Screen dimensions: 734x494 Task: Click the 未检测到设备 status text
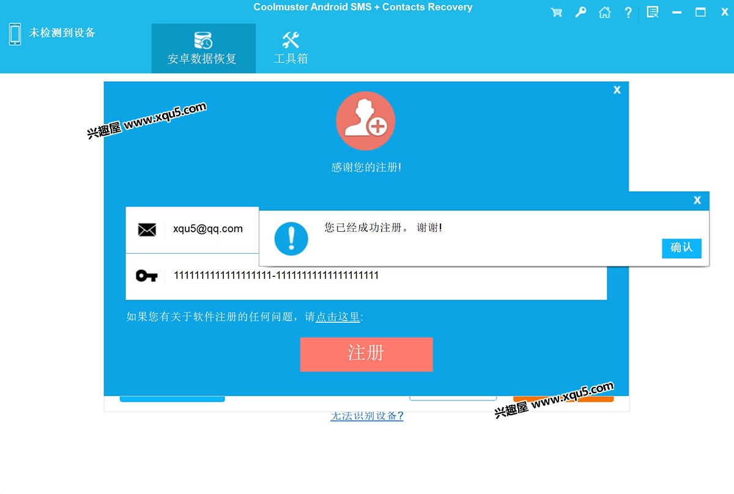[x=62, y=33]
